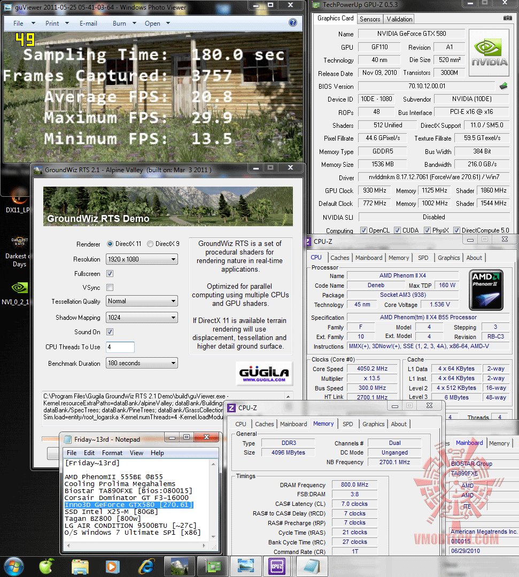Click the Photo Viewer help icon
The image size is (519, 577).
pos(293,23)
